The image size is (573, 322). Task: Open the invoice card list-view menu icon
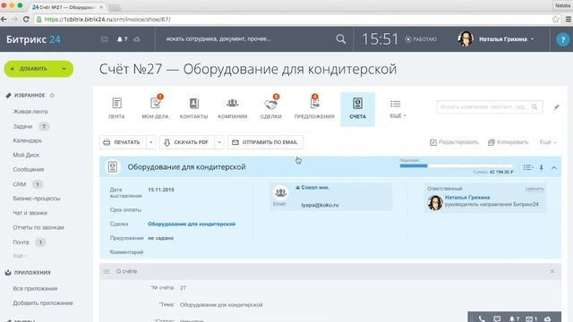(x=528, y=167)
